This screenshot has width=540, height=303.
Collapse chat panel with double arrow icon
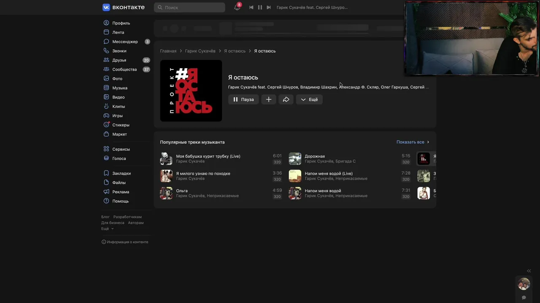tap(529, 271)
